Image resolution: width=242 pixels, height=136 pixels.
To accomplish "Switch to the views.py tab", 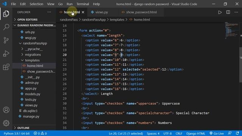I will [102, 12].
